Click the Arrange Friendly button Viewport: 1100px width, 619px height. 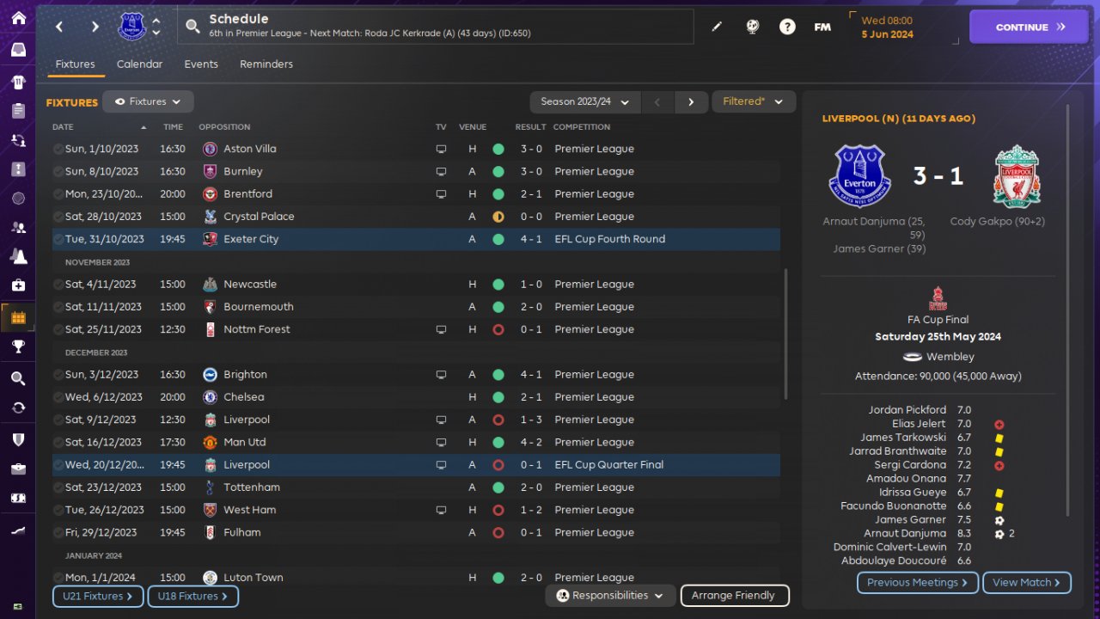click(x=734, y=595)
